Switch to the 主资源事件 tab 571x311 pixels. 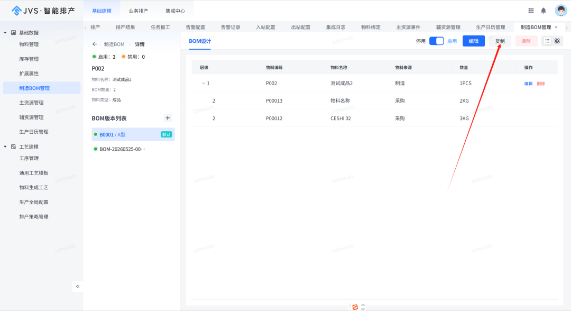408,27
